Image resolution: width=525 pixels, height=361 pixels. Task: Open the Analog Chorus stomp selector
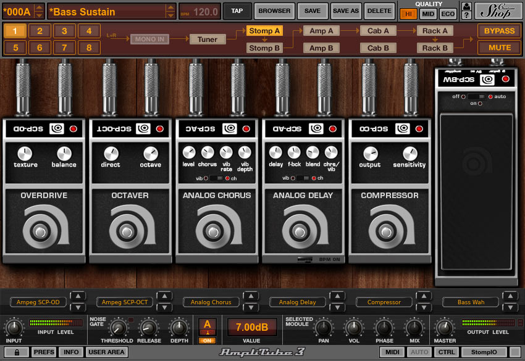coord(211,302)
